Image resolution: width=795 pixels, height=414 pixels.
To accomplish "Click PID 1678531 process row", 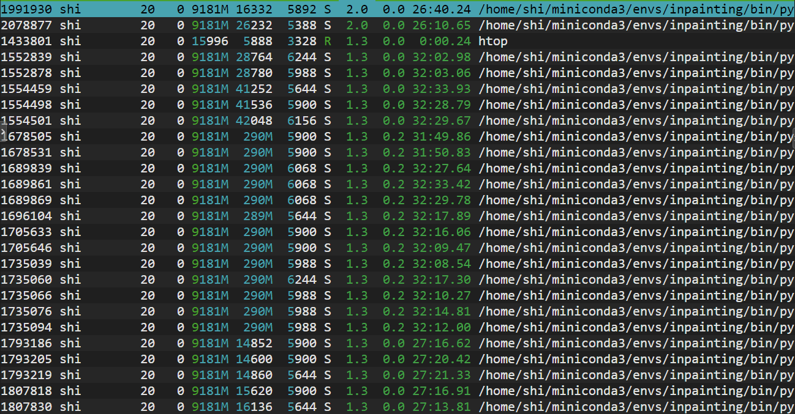I will 26,152.
